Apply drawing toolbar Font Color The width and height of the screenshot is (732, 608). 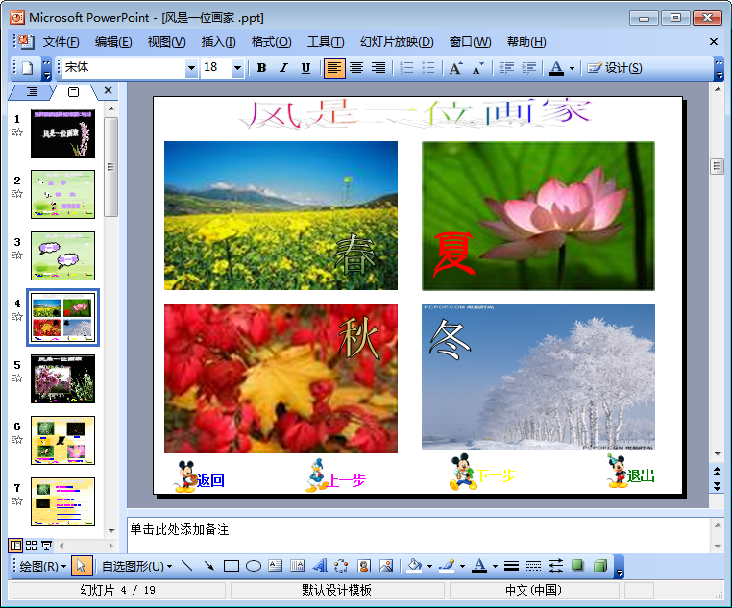click(x=479, y=566)
